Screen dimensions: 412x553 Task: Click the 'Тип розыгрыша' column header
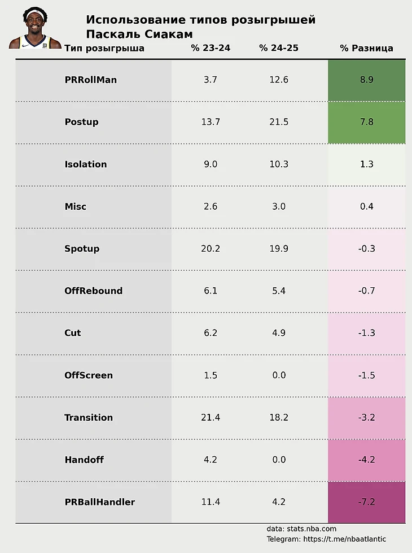tap(104, 48)
